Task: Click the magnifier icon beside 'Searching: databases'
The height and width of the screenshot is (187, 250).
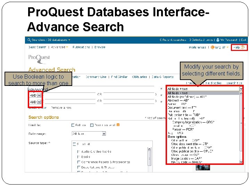Action: click(29, 40)
